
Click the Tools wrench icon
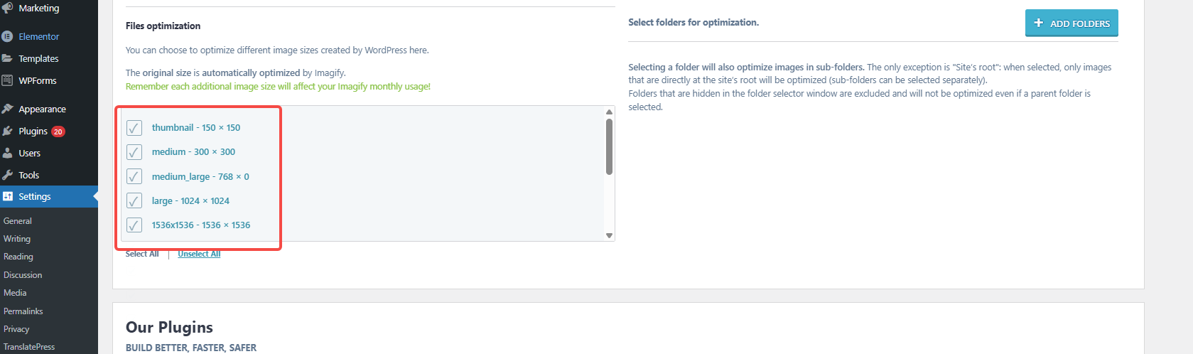point(7,175)
